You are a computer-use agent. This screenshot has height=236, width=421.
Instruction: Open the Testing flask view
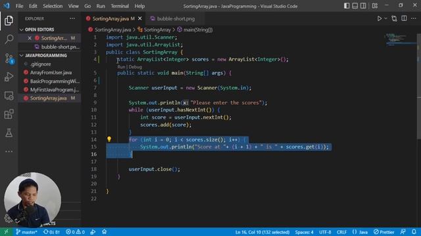coord(9,132)
